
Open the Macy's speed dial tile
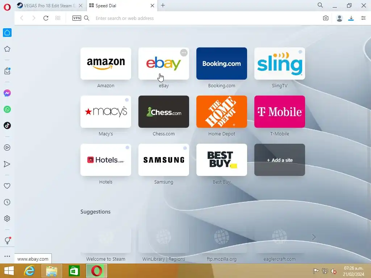pyautogui.click(x=106, y=111)
